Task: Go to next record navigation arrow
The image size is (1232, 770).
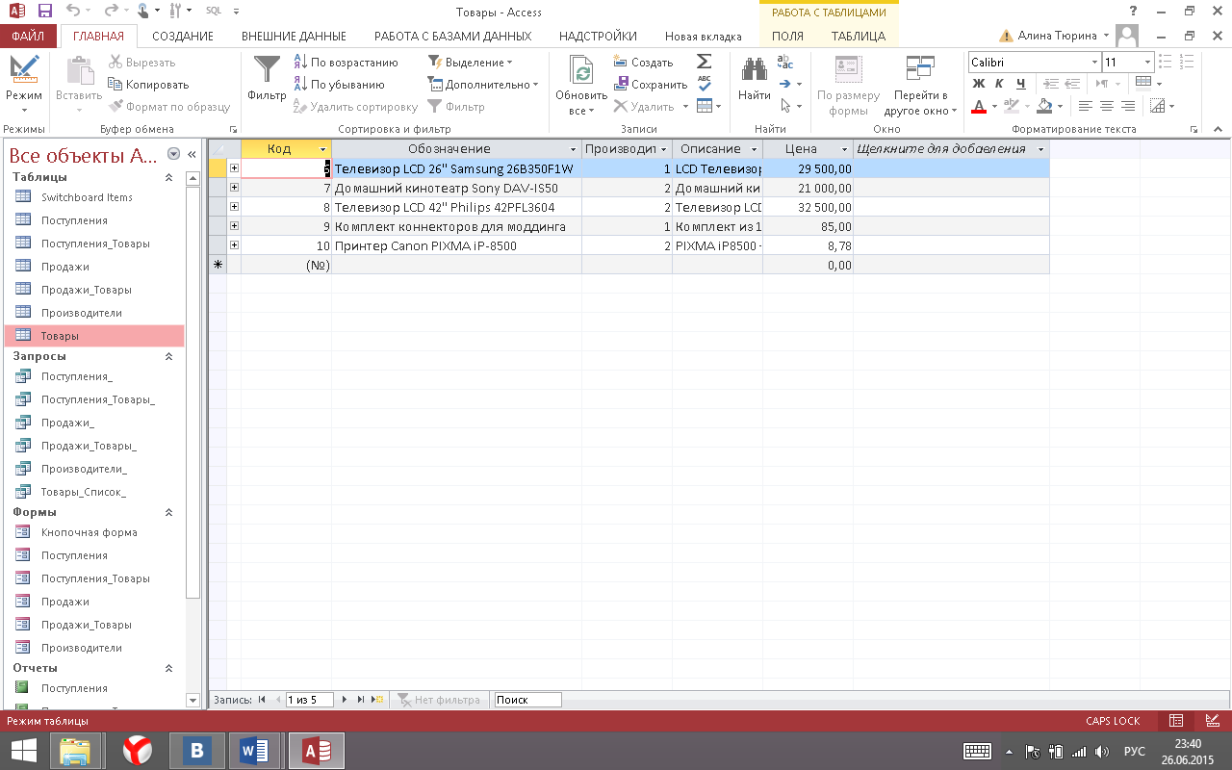Action: point(346,700)
